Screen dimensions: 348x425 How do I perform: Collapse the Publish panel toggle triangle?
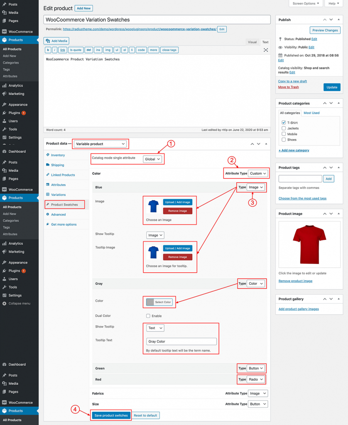[x=338, y=20]
